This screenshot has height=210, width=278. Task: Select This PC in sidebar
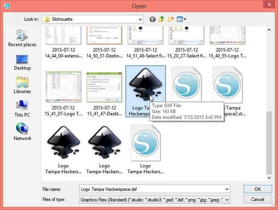pyautogui.click(x=22, y=109)
